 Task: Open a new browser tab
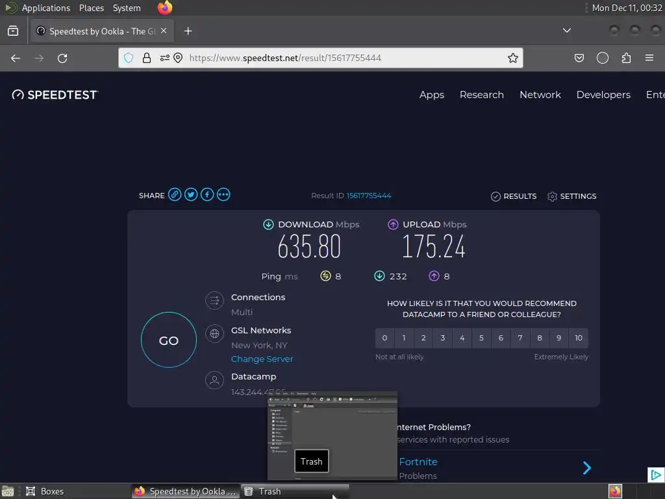[x=188, y=31]
